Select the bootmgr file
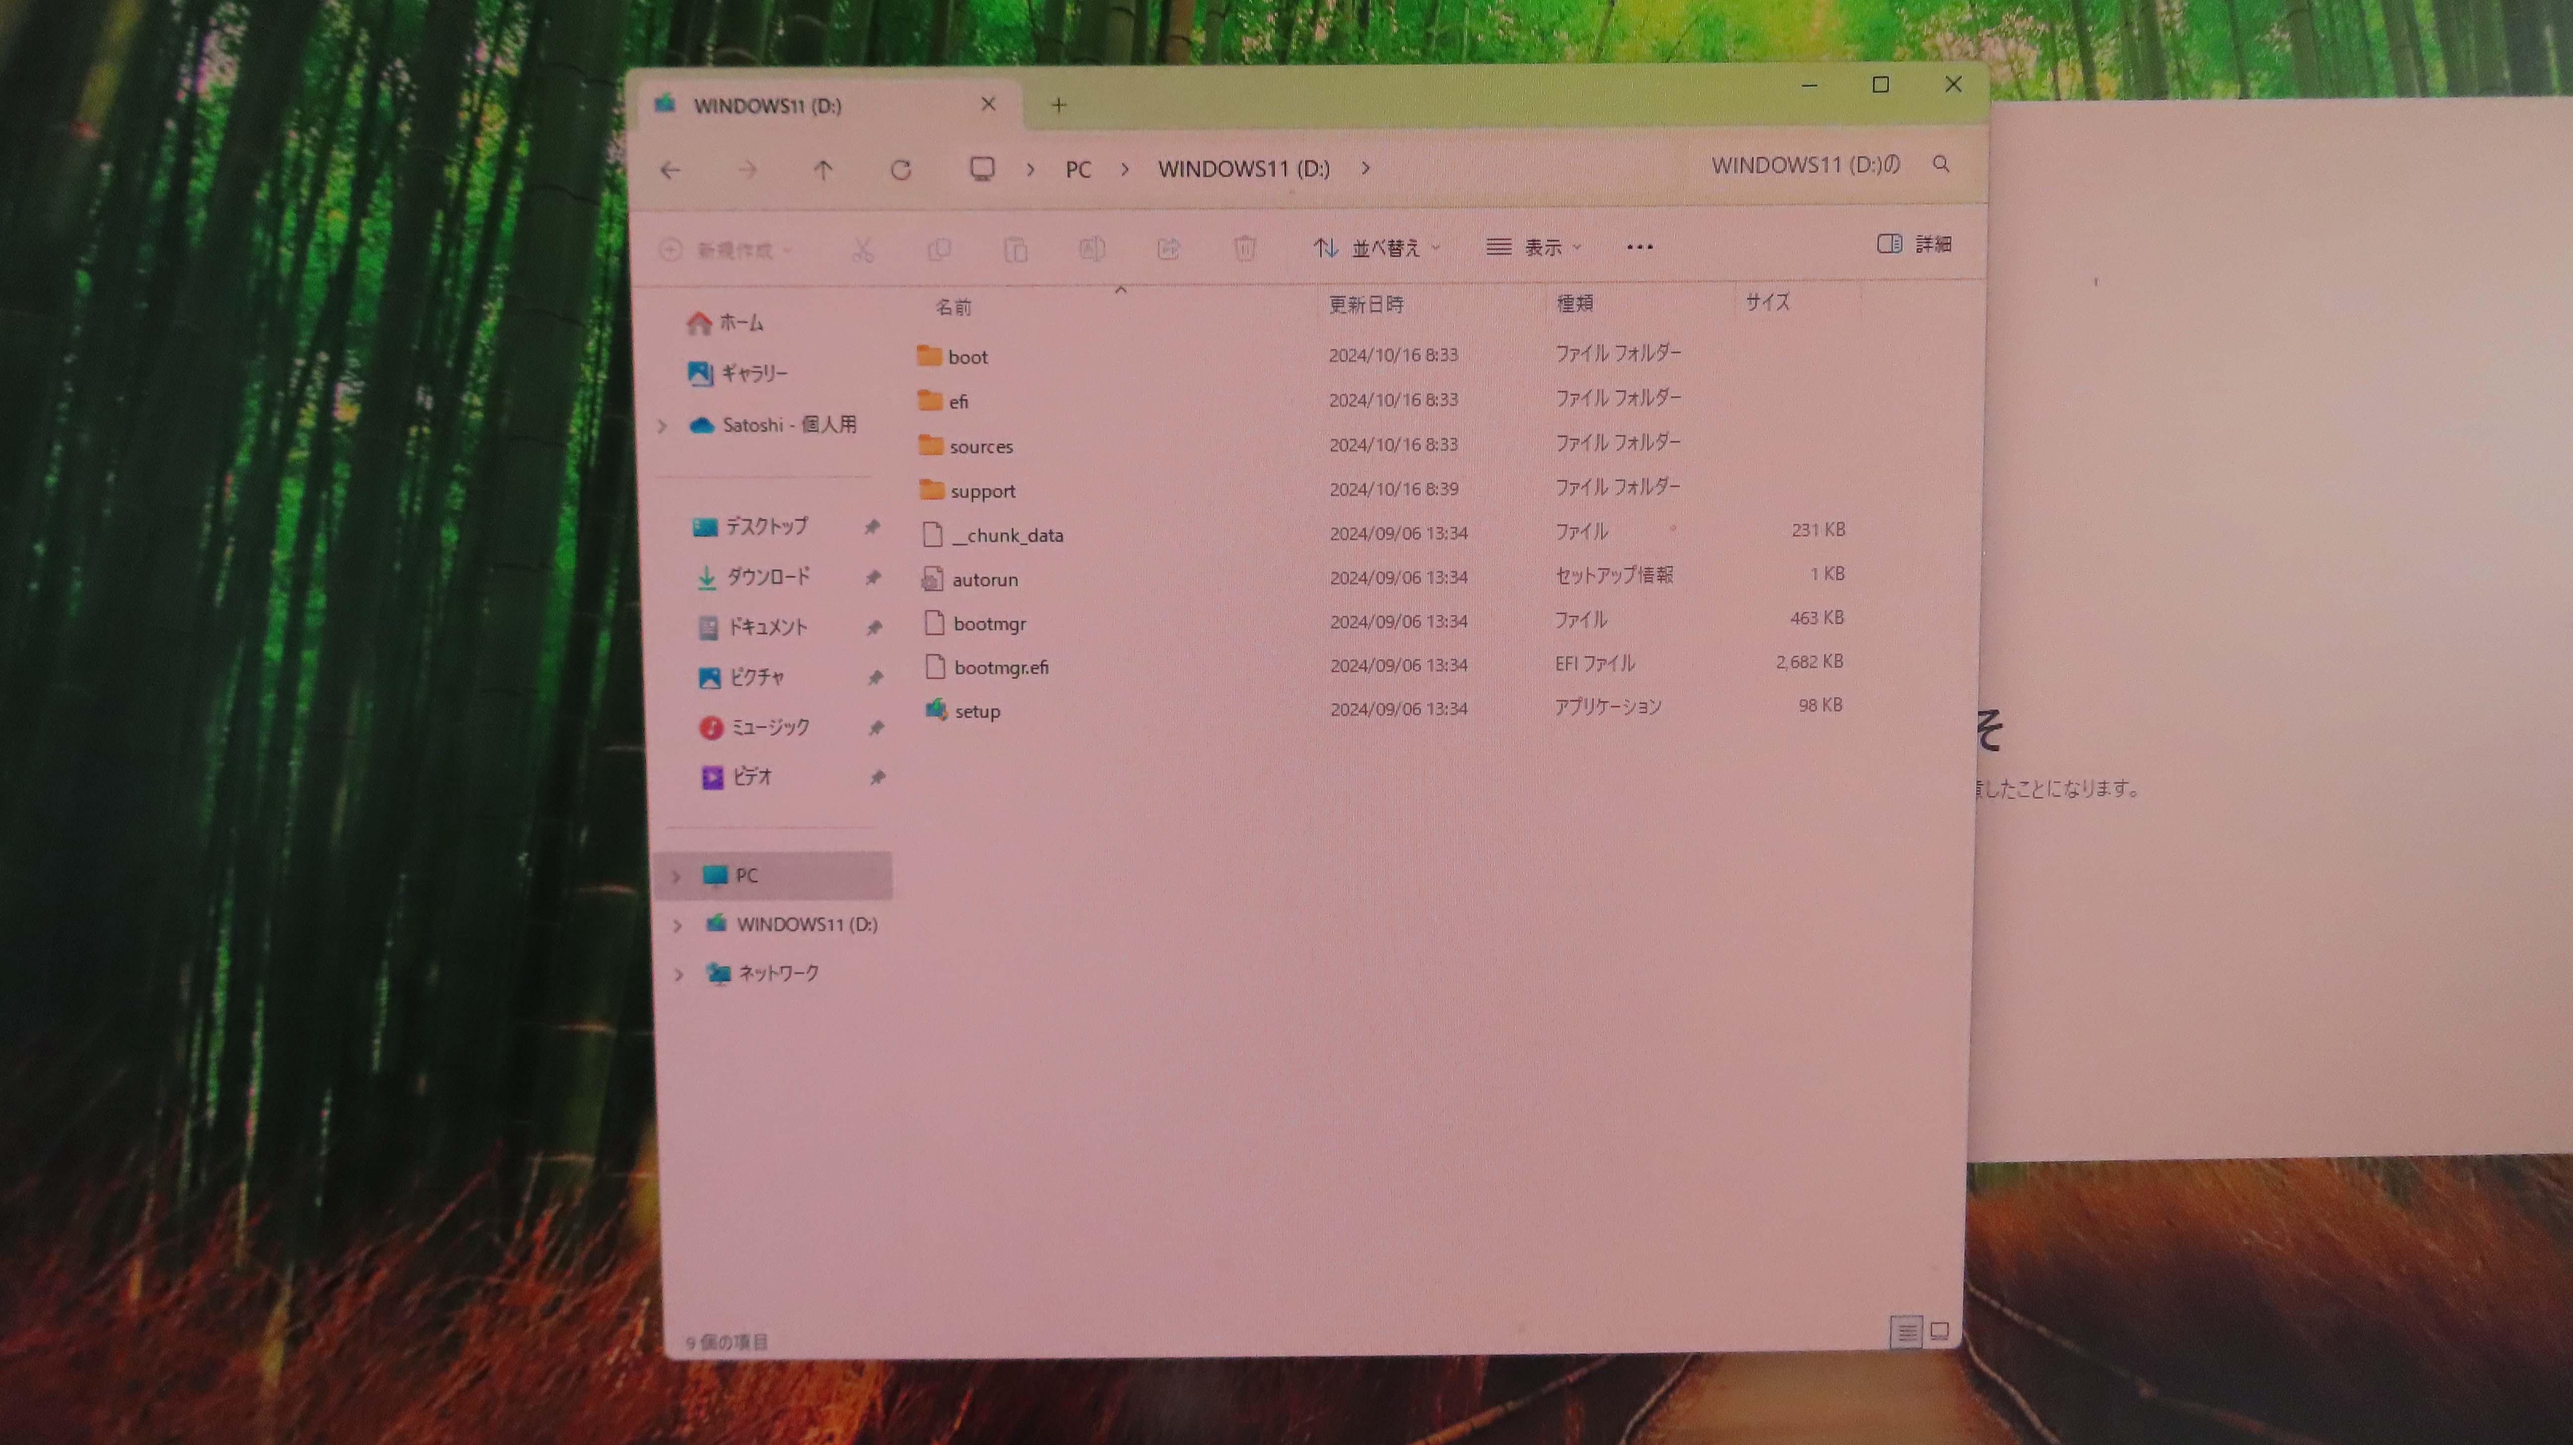2573x1445 pixels. tap(975, 623)
